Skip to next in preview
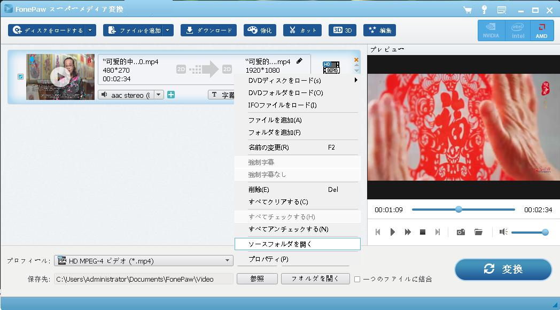This screenshot has height=310, width=560. (x=438, y=232)
